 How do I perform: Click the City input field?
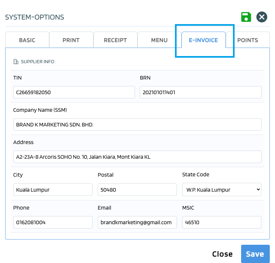pyautogui.click(x=53, y=190)
